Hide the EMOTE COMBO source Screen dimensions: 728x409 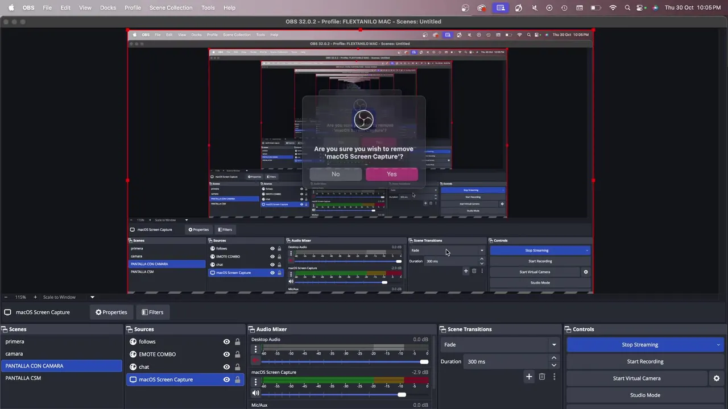pyautogui.click(x=226, y=354)
